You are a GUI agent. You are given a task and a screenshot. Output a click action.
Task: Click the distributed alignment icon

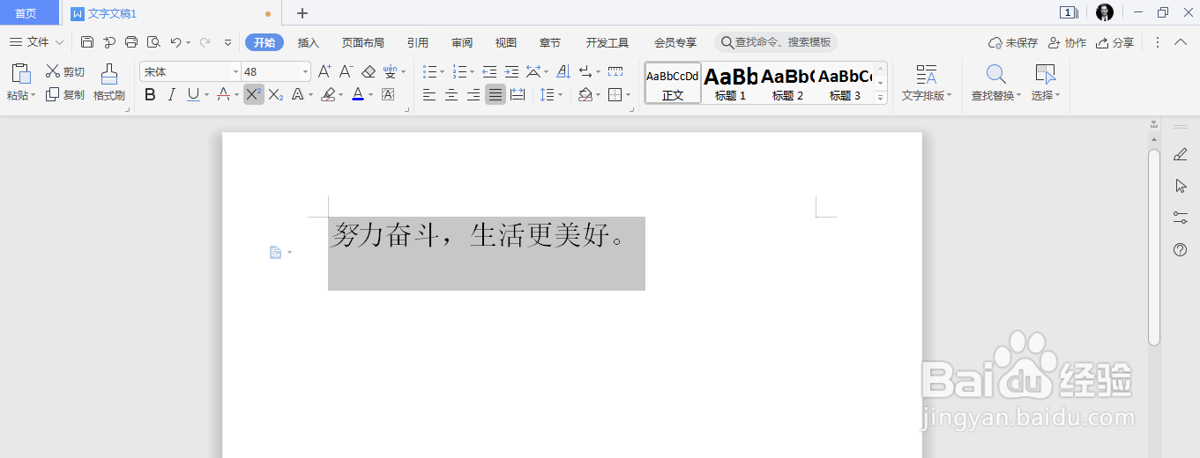[518, 95]
